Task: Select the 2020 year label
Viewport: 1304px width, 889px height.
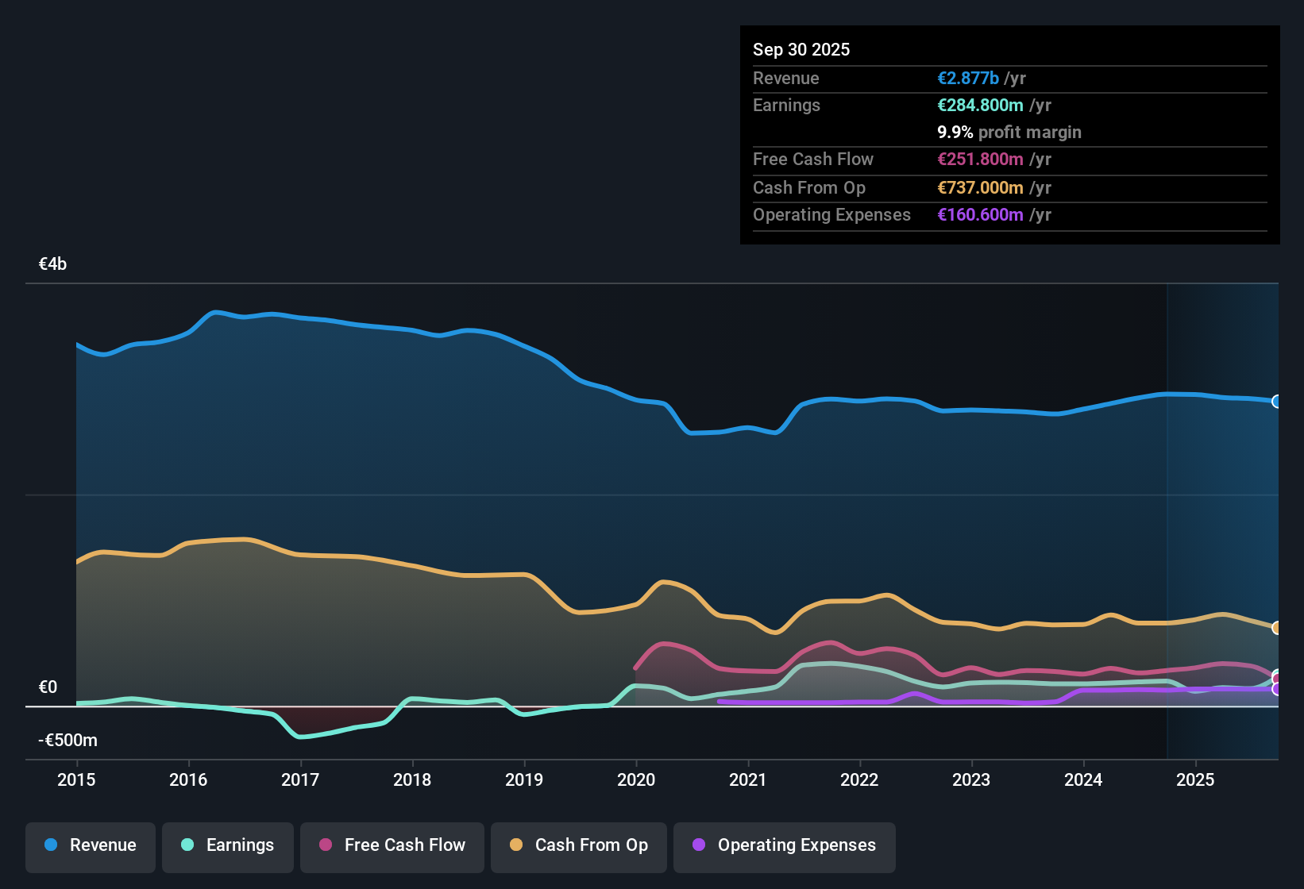Action: click(x=635, y=780)
